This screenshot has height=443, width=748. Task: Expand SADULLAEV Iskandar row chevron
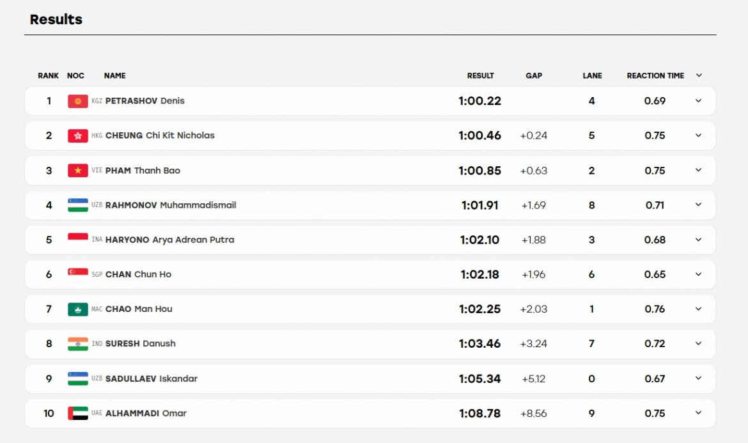click(x=698, y=378)
